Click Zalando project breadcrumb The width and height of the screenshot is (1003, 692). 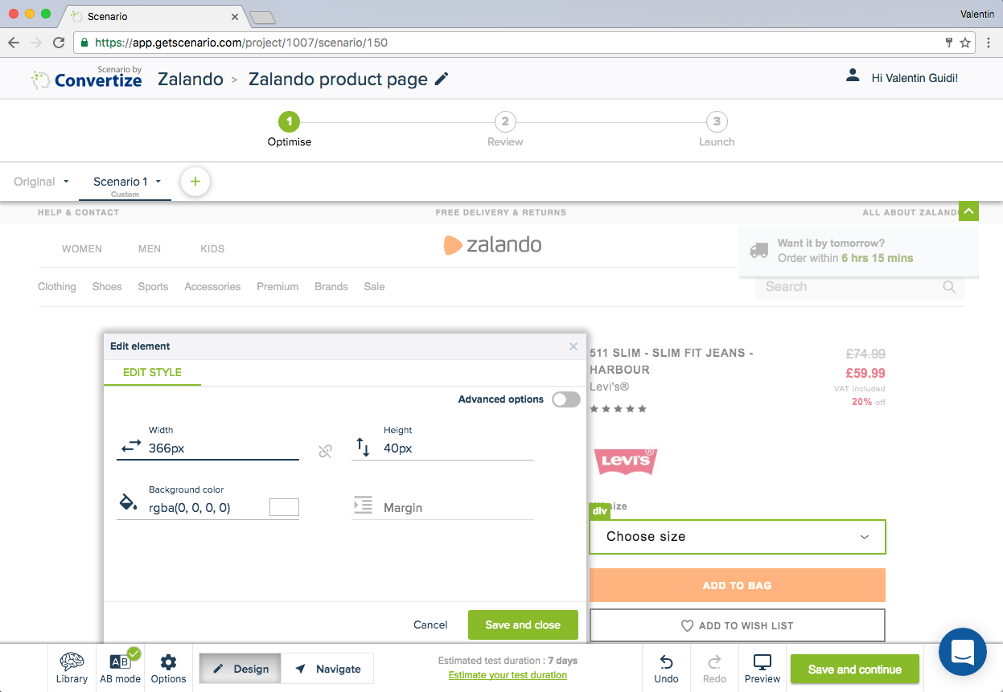coord(191,79)
